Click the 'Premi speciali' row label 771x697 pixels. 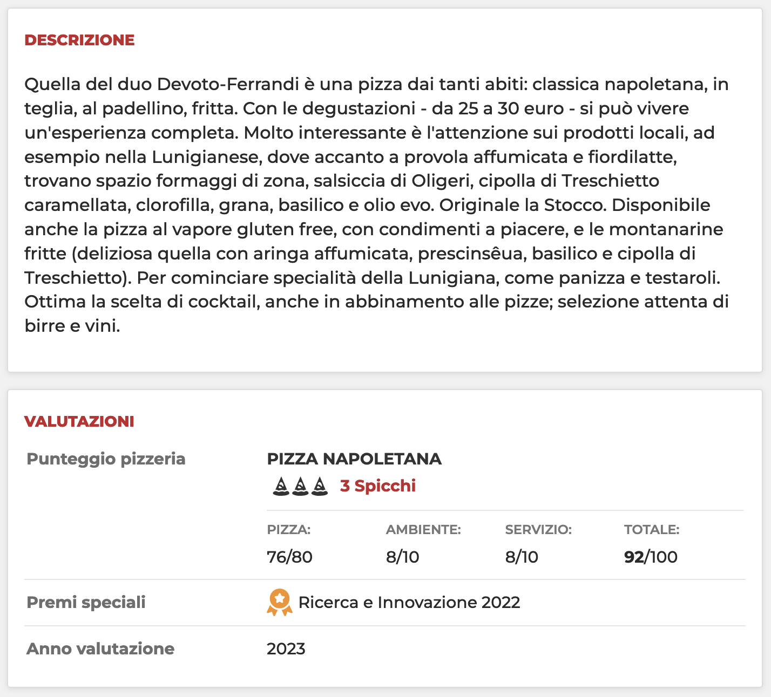pos(86,603)
